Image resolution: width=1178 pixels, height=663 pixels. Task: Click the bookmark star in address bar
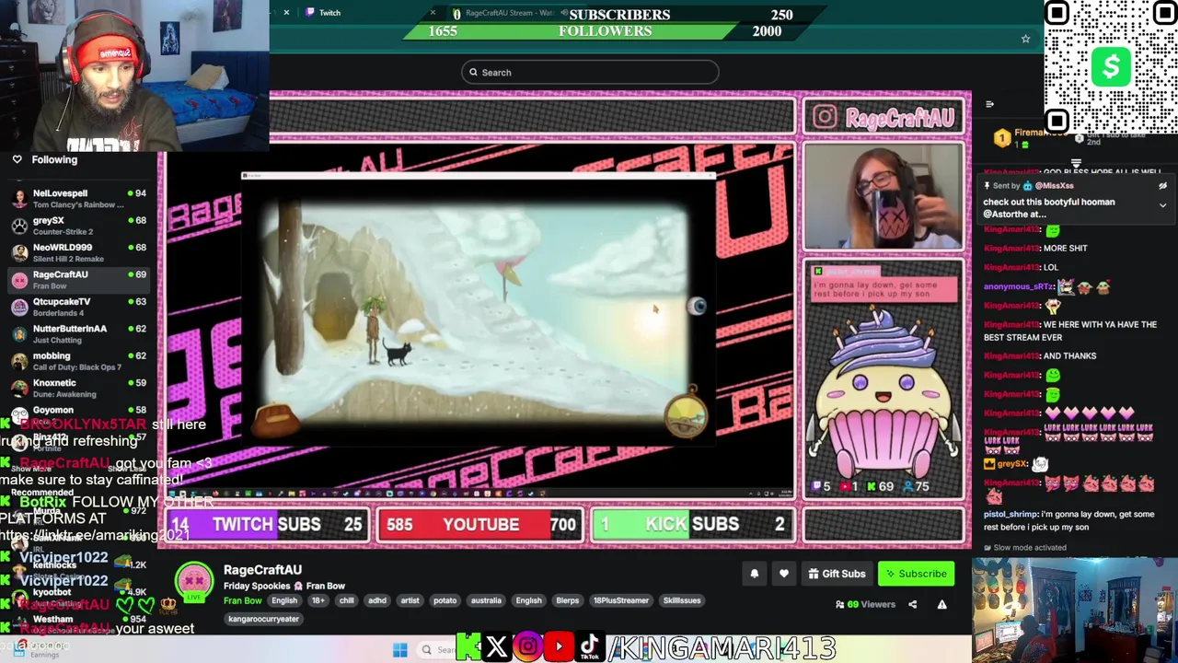[x=1025, y=39]
